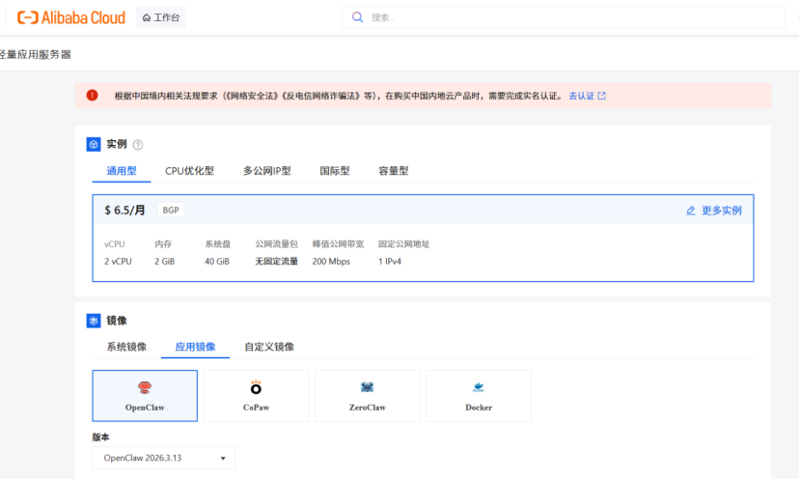This screenshot has height=479, width=800.
Task: Click the red warning alert icon
Action: pyautogui.click(x=92, y=96)
